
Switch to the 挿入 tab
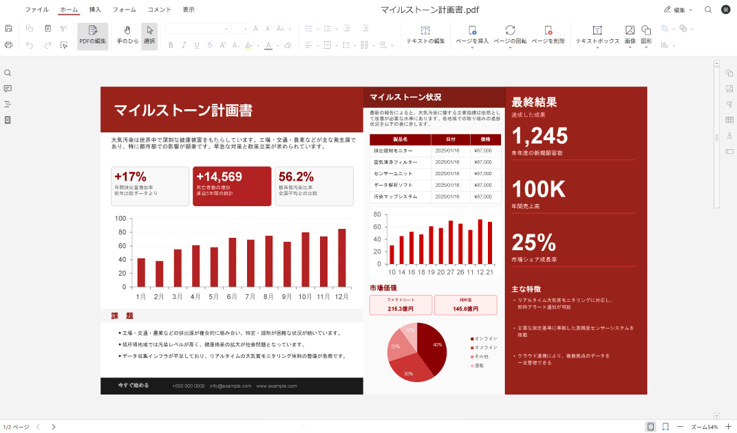pos(95,10)
